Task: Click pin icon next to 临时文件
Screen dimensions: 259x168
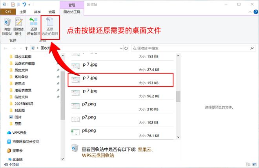Action: 58,97
